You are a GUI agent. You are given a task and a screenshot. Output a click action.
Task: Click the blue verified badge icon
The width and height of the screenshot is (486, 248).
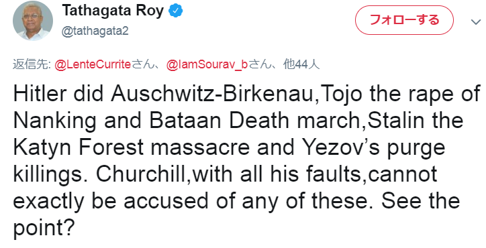176,11
